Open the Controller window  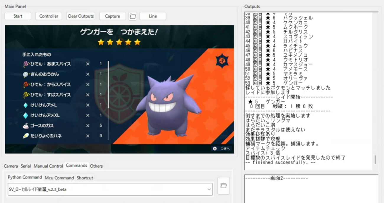[48, 16]
